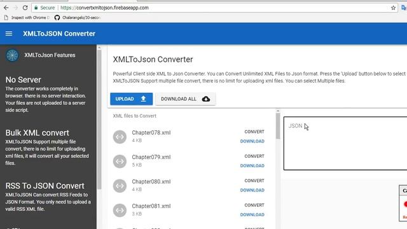Convert Chapter081.xml
The width and height of the screenshot is (407, 229).
tap(254, 205)
